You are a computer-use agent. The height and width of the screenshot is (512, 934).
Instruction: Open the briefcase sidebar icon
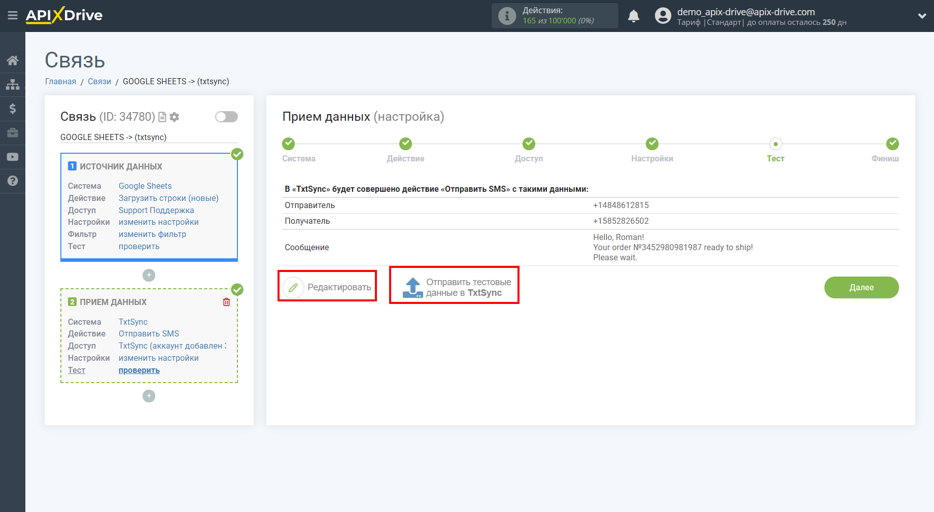tap(13, 133)
